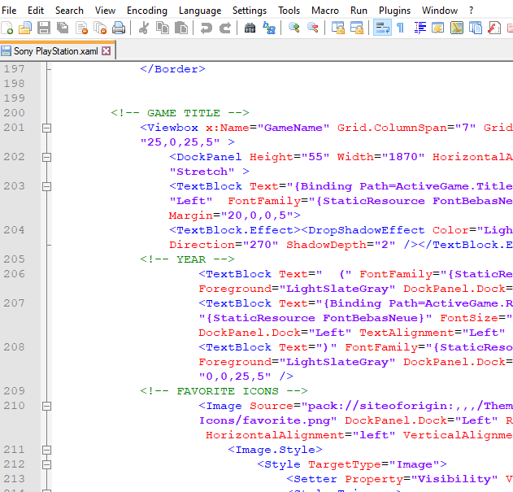Toggle the indent guide icon

click(420, 28)
